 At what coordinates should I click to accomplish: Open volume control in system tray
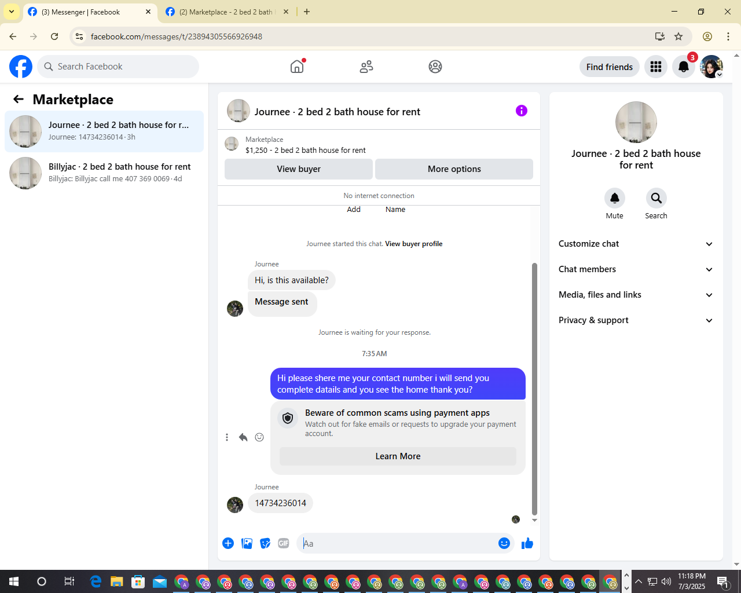tap(666, 581)
